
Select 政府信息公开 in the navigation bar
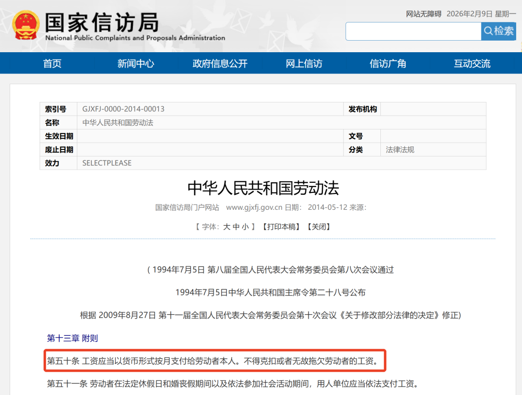[220, 63]
